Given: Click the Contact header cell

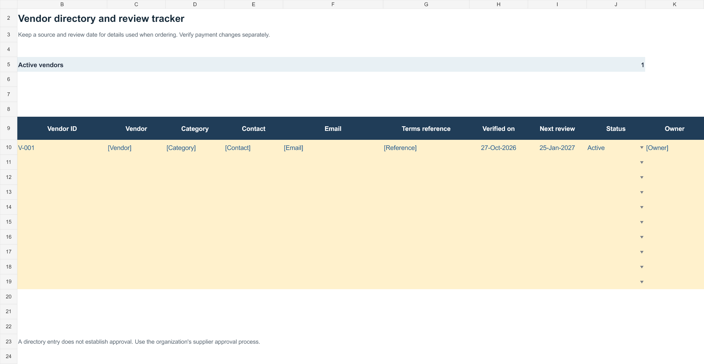Looking at the screenshot, I should 254,128.
